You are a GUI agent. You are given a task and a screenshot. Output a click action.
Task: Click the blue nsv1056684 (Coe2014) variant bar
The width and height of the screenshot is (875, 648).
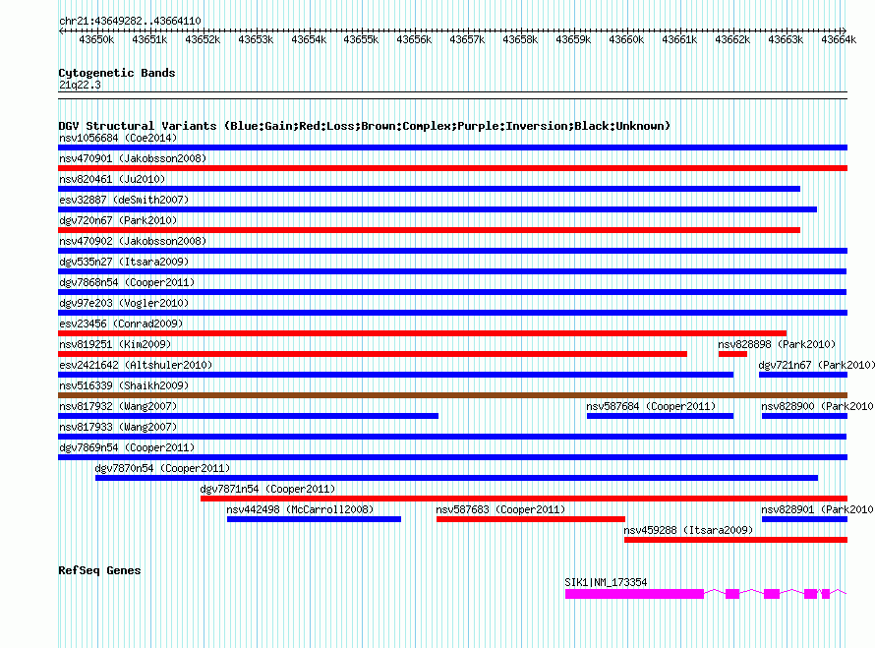click(452, 147)
